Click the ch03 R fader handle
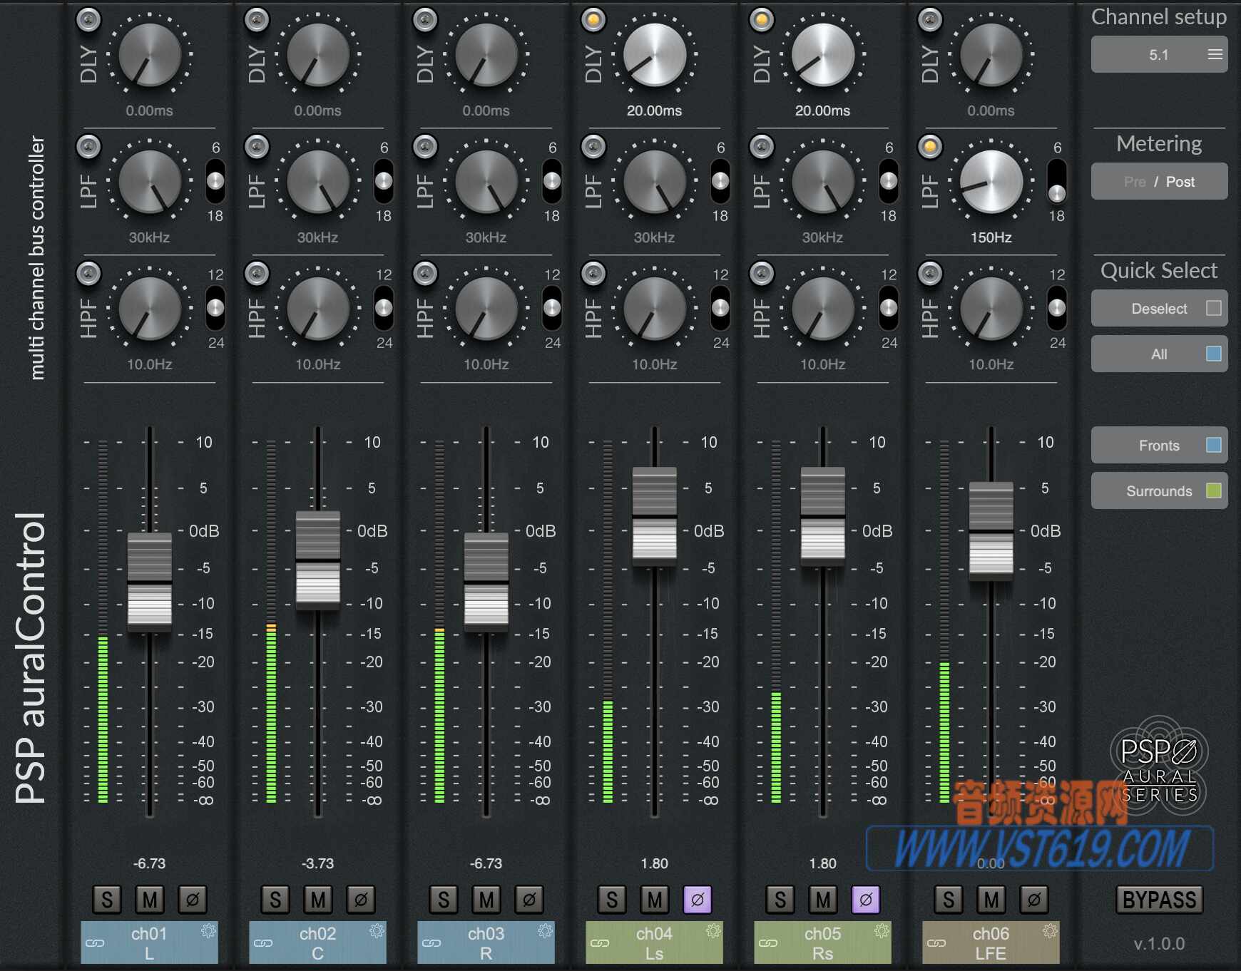 486,582
